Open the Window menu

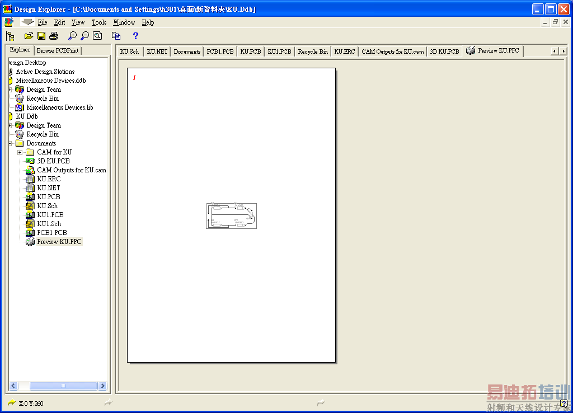tap(124, 22)
